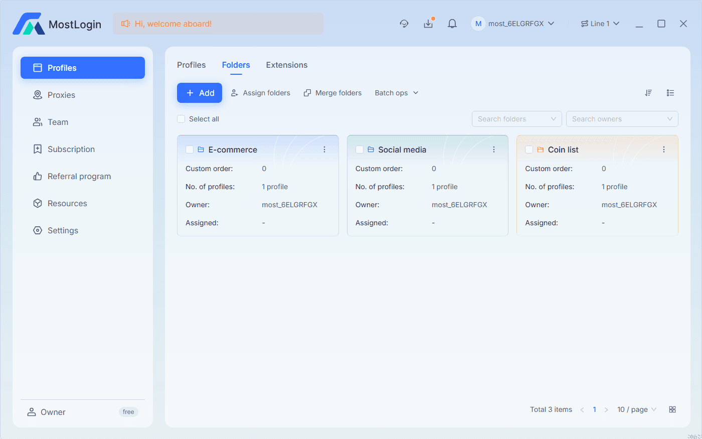Click the E-commerce folder name
This screenshot has width=702, height=439.
click(233, 150)
